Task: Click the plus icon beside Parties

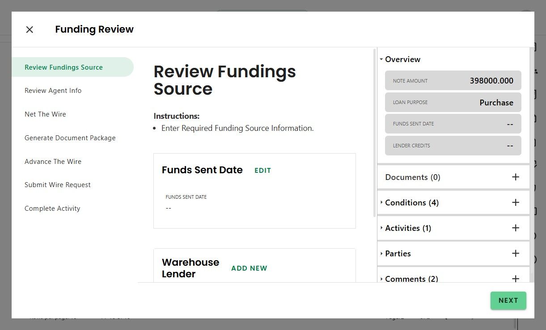Action: click(x=515, y=254)
